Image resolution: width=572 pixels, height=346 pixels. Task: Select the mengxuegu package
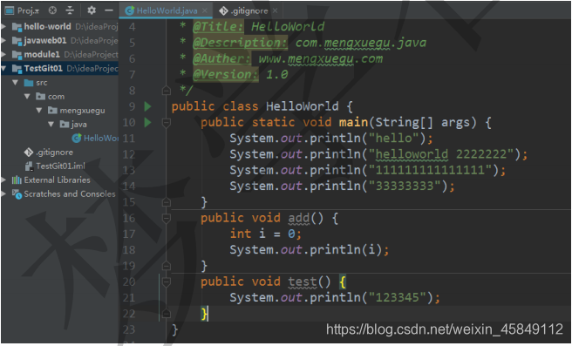[83, 111]
